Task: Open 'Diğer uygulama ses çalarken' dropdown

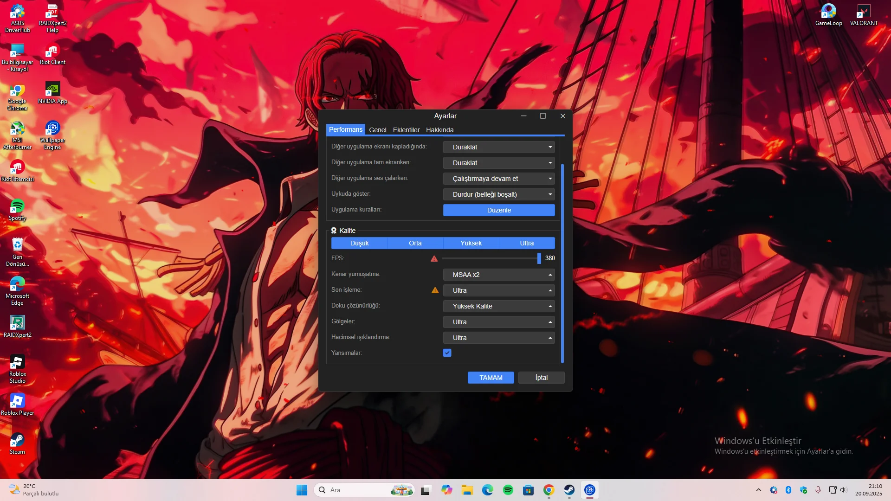Action: 499,179
